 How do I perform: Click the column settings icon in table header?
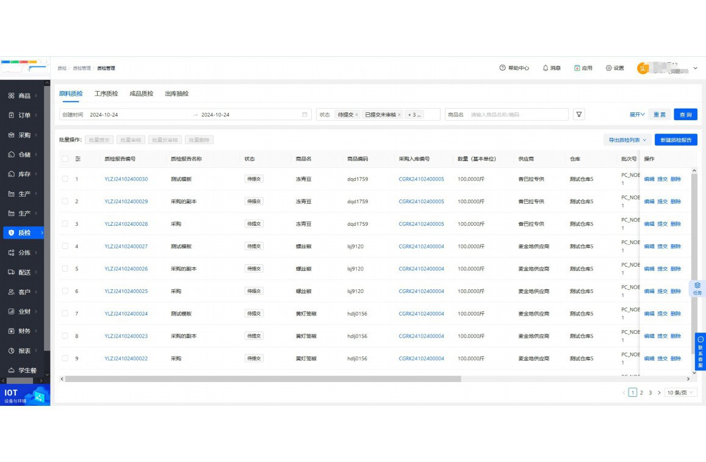(x=78, y=159)
